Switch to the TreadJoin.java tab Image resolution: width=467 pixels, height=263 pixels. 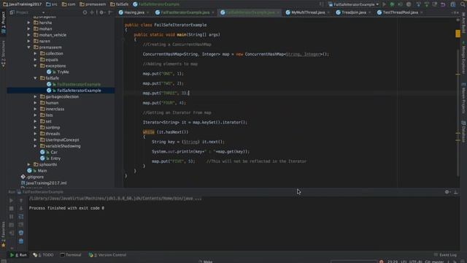(353, 12)
